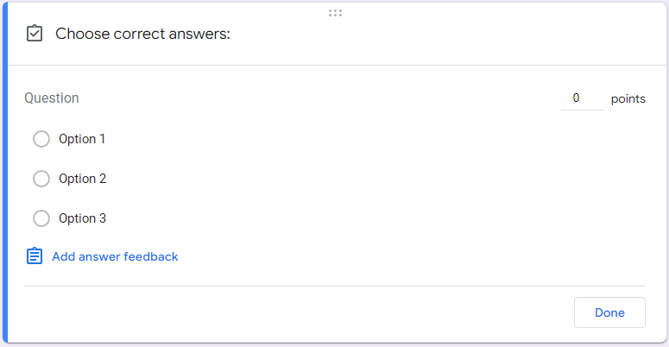Select the Option 2 radio button
669x347 pixels.
41,179
